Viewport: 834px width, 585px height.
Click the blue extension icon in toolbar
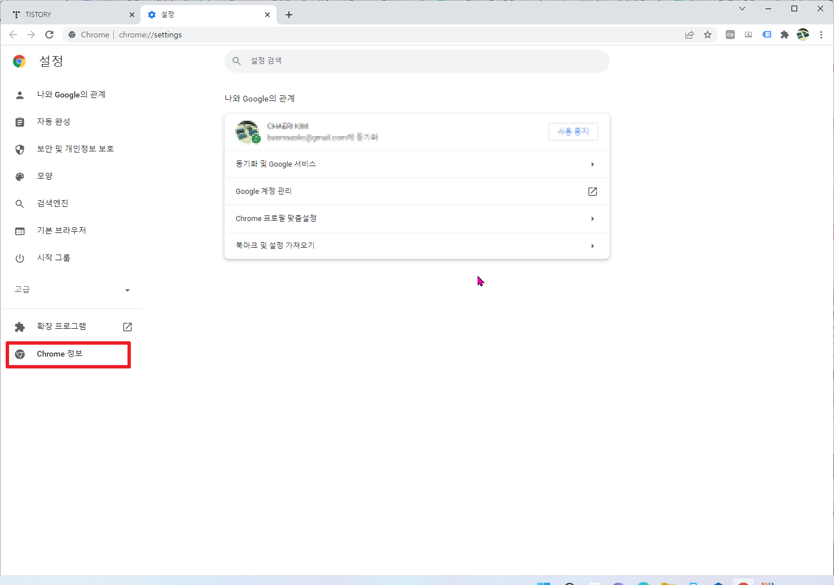pyautogui.click(x=767, y=35)
